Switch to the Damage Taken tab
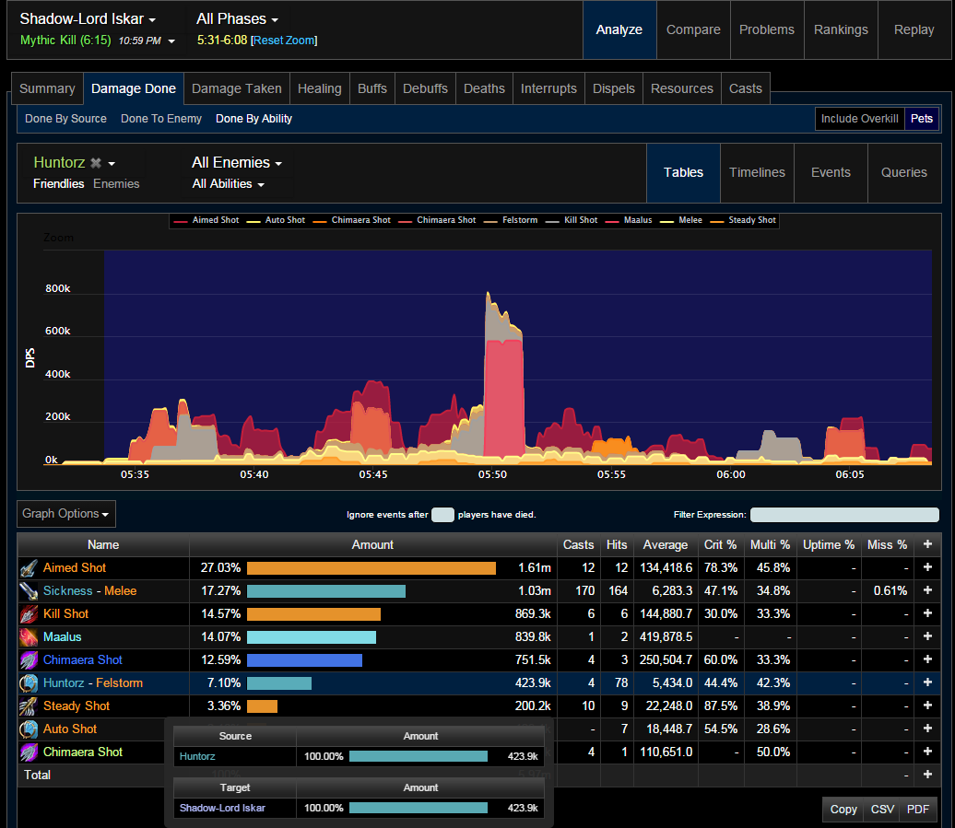This screenshot has width=955, height=828. point(236,88)
